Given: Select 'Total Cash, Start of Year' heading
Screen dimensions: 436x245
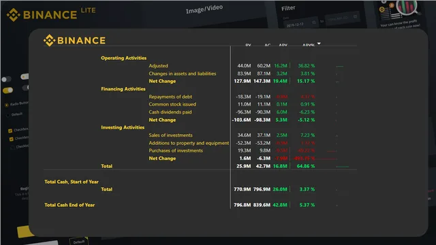Looking at the screenshot, I should [72, 182].
